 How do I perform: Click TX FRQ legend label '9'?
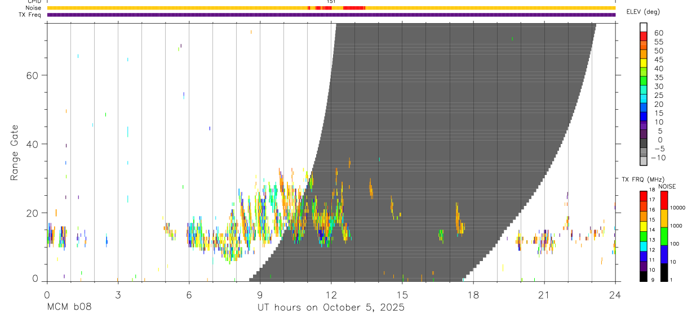[x=653, y=280]
